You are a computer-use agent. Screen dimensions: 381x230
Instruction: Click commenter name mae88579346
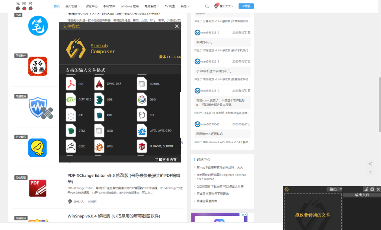(210, 124)
